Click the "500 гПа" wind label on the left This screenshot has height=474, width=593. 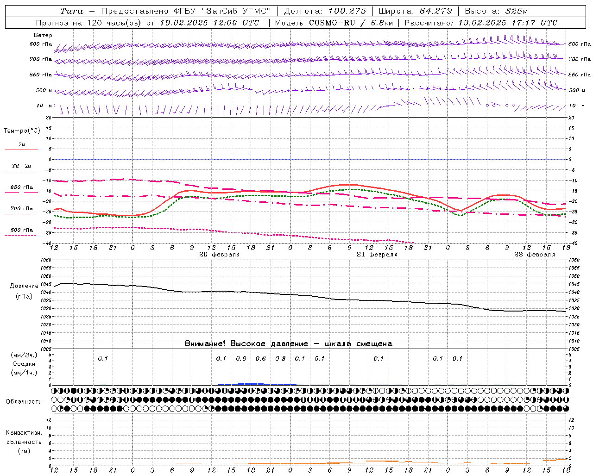[41, 44]
